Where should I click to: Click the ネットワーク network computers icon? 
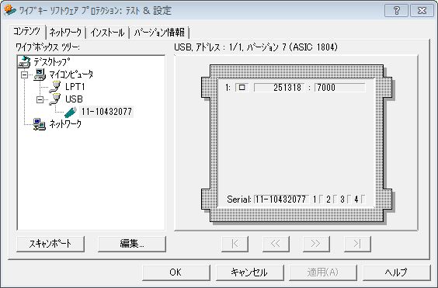(x=40, y=124)
